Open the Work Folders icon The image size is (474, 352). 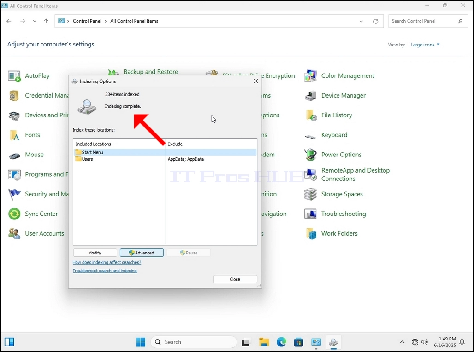(x=310, y=233)
